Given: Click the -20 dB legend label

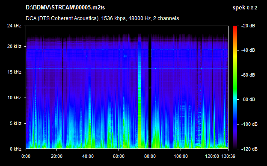Looking at the screenshot, I should pyautogui.click(x=248, y=26).
